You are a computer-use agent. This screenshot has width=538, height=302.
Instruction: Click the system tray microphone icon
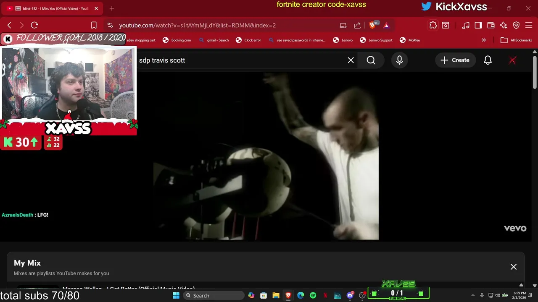(x=482, y=296)
